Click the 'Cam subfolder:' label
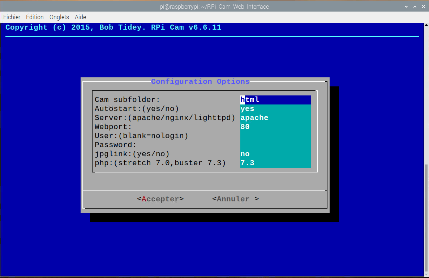Image resolution: width=429 pixels, height=278 pixels. coord(127,100)
